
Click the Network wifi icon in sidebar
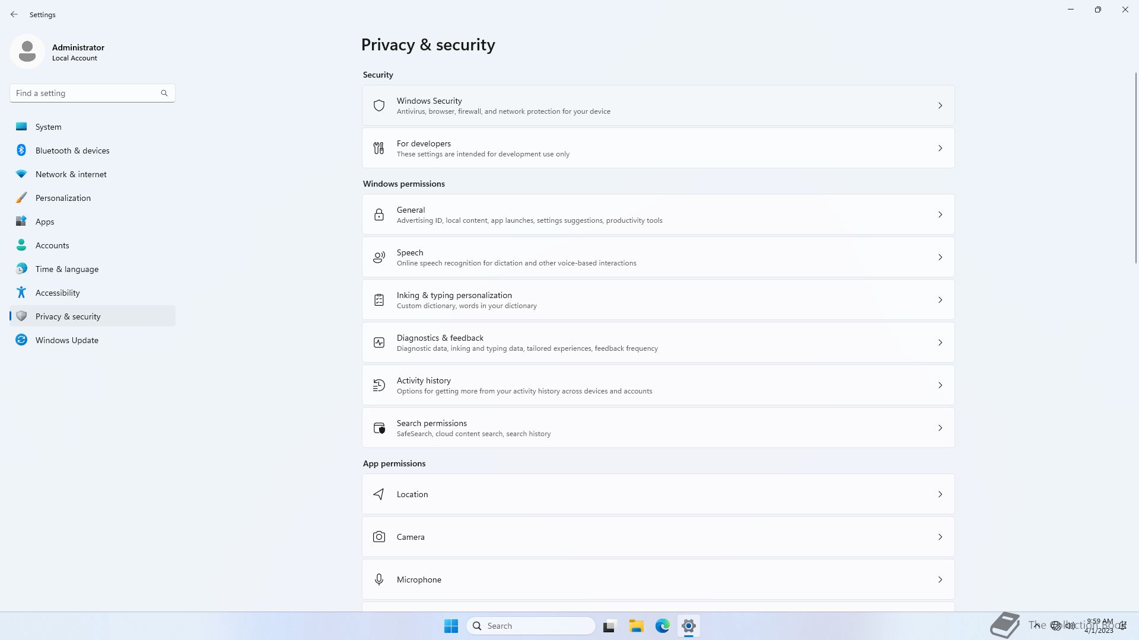coord(21,174)
